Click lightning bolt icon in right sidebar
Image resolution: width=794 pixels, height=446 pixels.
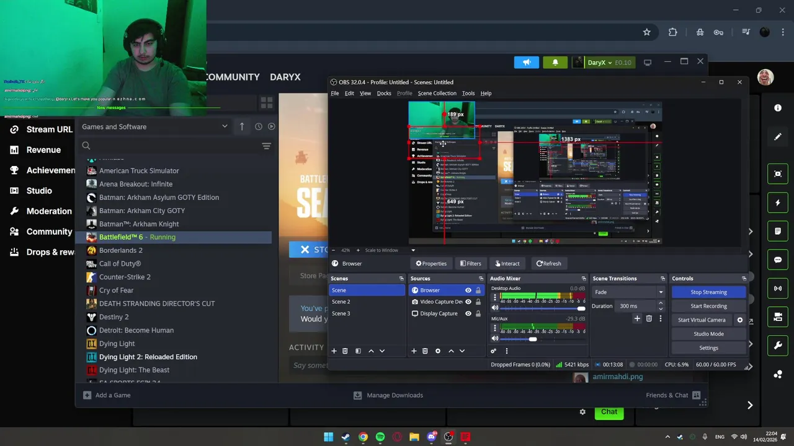click(x=778, y=203)
